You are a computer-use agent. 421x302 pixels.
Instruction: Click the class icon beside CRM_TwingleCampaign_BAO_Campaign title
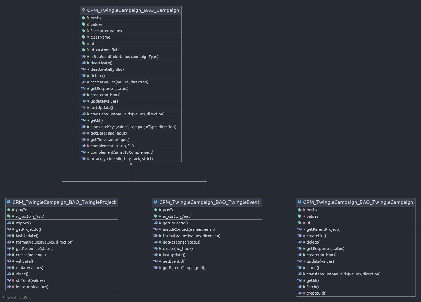[84, 10]
